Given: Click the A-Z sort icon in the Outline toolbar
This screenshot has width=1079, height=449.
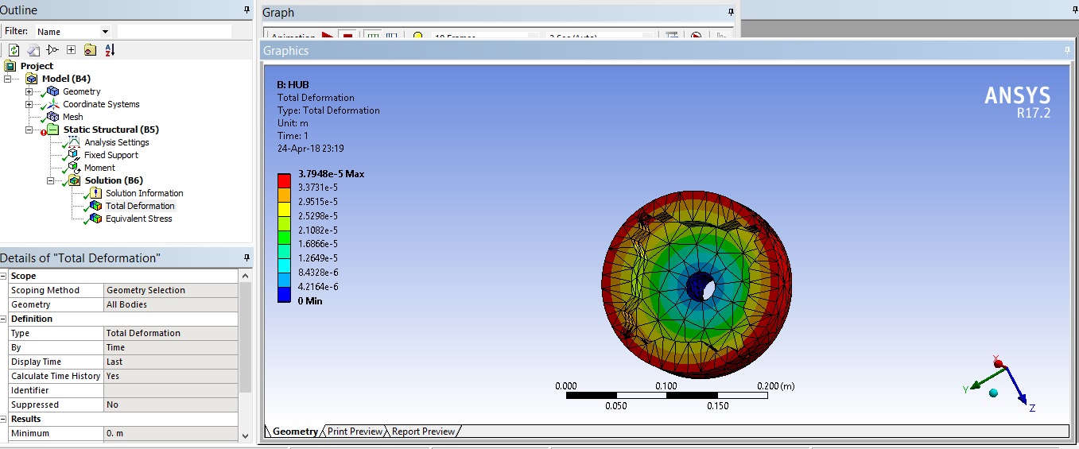Looking at the screenshot, I should click(110, 49).
